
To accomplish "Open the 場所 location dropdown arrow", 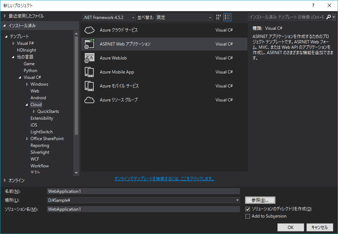I will coord(237,200).
